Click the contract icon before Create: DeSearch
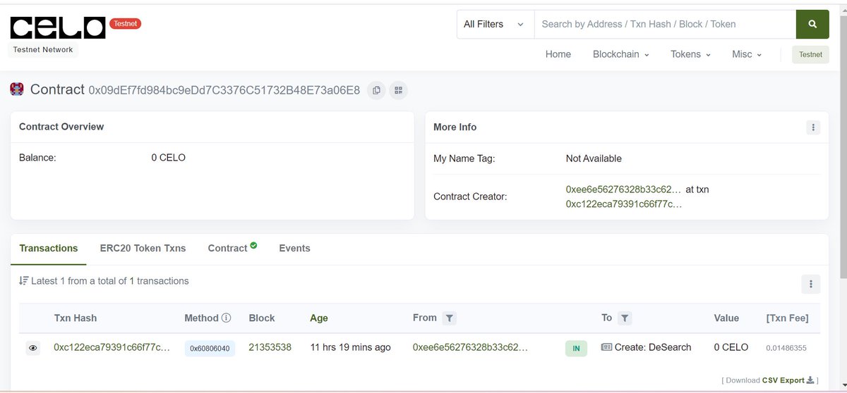This screenshot has width=847, height=393. pyautogui.click(x=606, y=347)
